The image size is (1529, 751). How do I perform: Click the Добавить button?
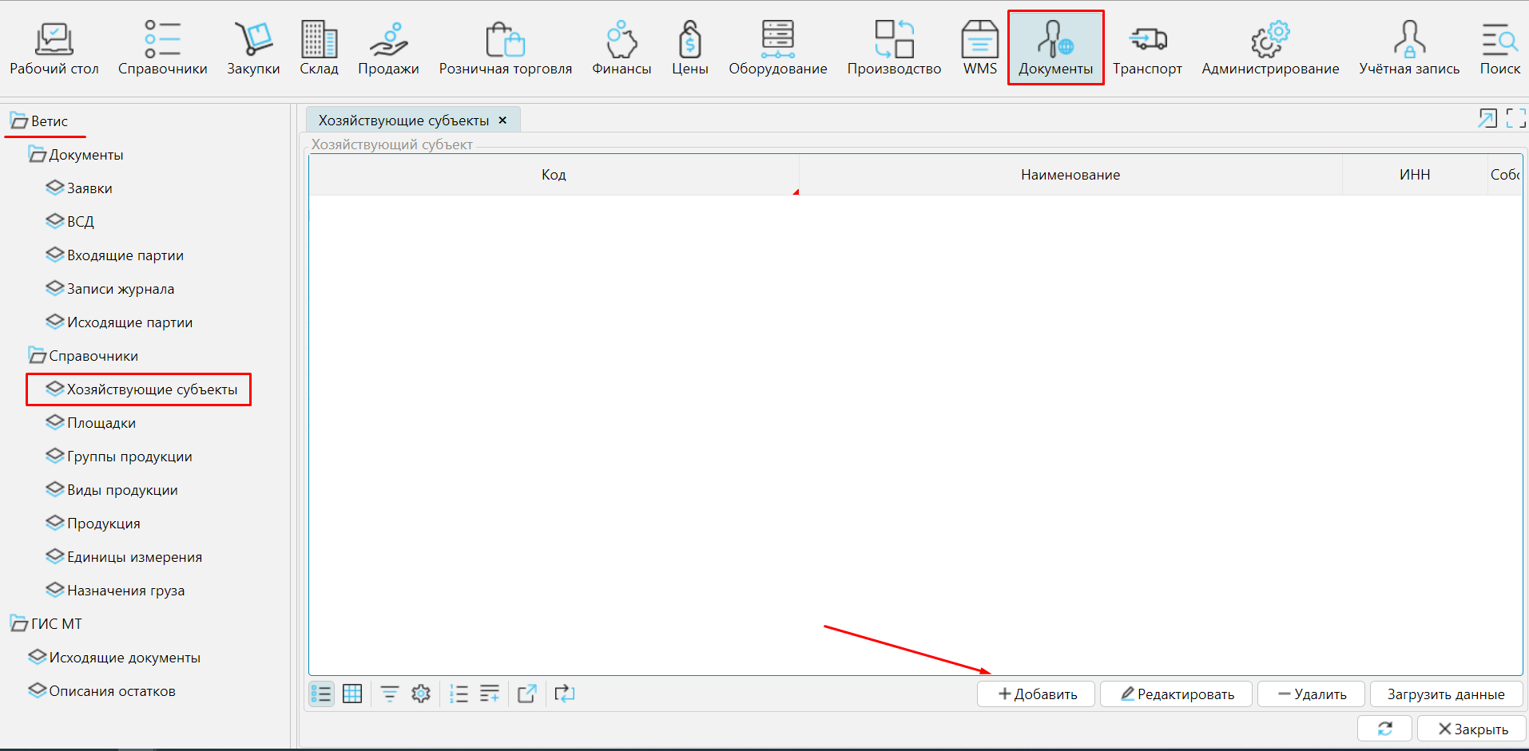[1036, 694]
